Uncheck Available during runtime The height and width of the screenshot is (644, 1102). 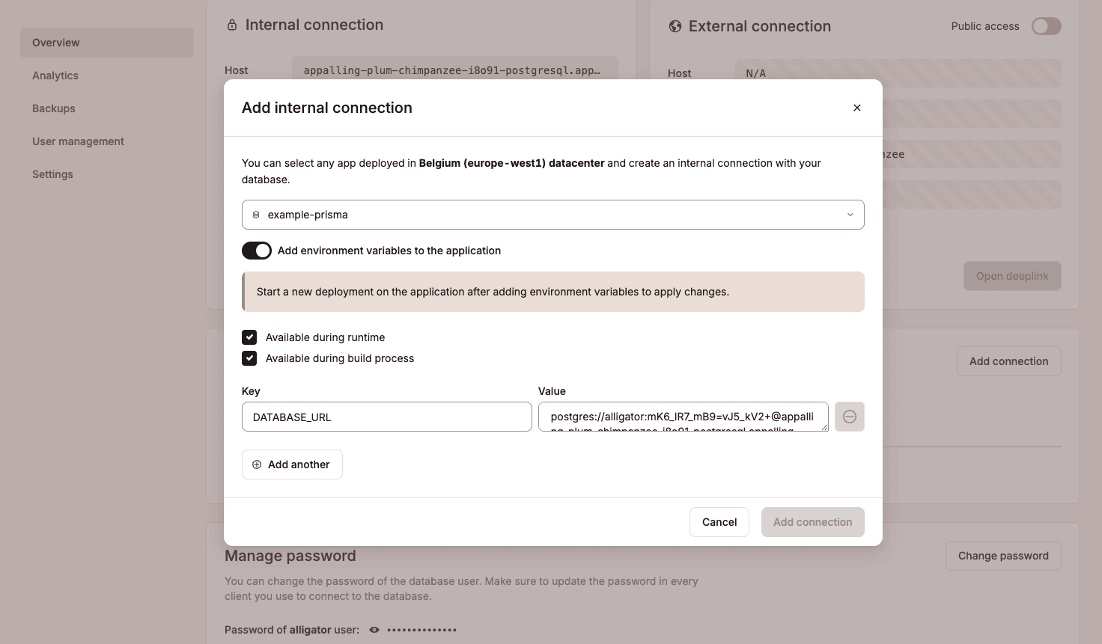click(249, 337)
